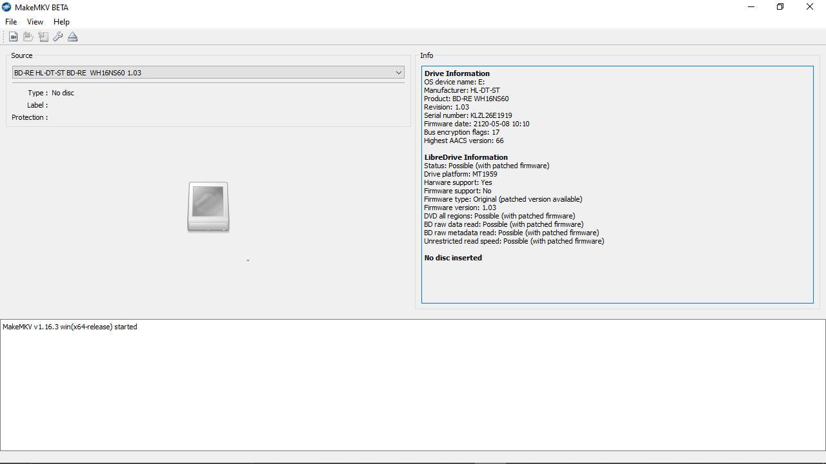Click the "Protection :" field
Image resolution: width=826 pixels, height=464 pixels.
tap(30, 117)
